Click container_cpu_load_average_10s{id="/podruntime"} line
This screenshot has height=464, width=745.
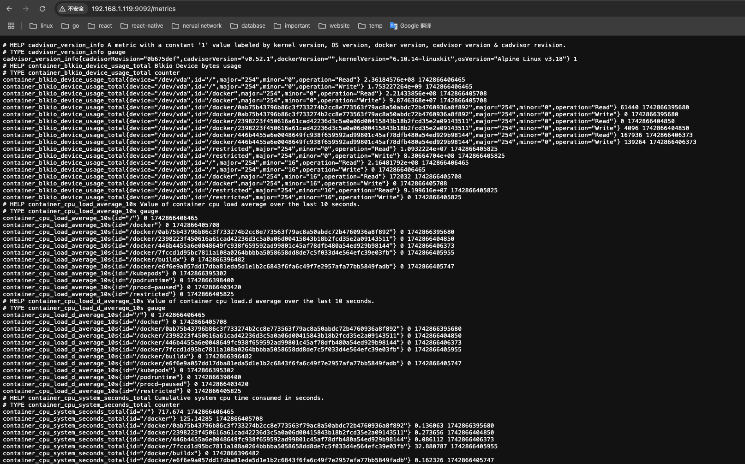(x=118, y=280)
